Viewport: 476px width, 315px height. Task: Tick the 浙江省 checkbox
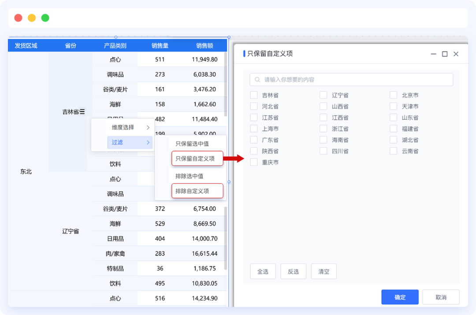point(324,129)
